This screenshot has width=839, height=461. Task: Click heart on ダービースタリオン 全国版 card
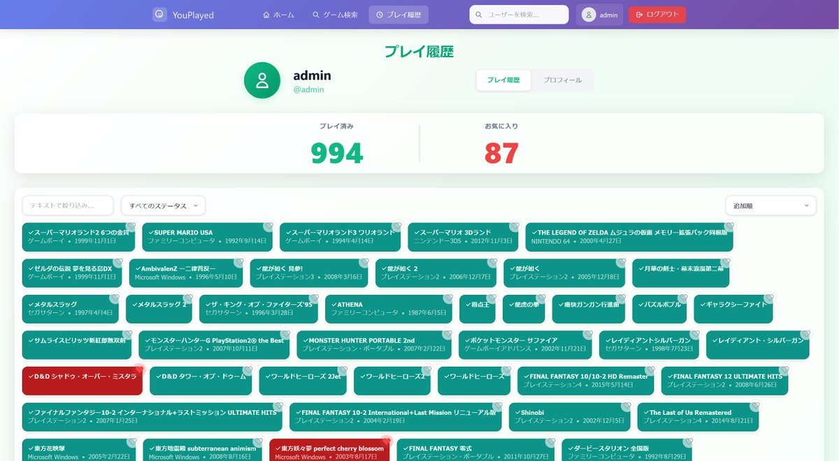tap(688, 442)
